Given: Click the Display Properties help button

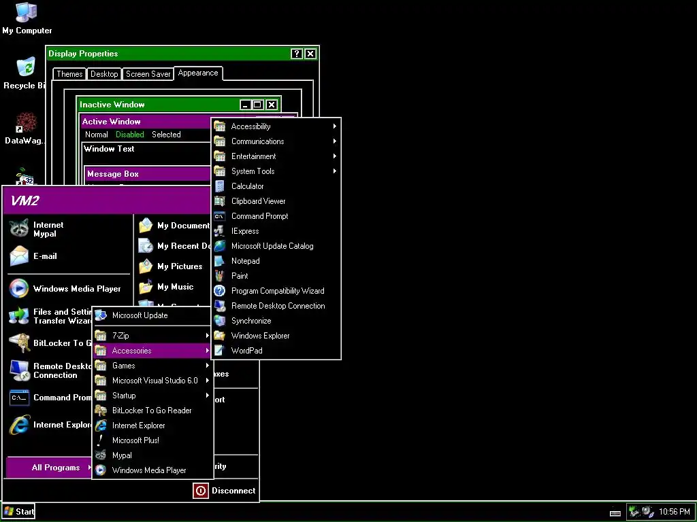Looking at the screenshot, I should click(x=297, y=54).
